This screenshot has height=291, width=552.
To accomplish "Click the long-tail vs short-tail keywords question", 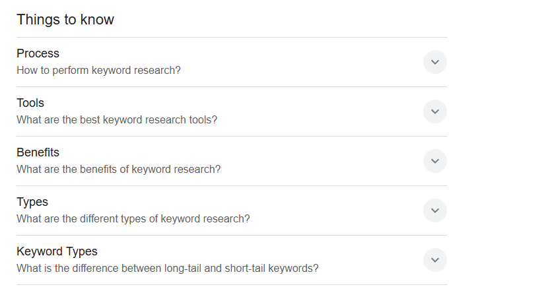I will pyautogui.click(x=168, y=269).
